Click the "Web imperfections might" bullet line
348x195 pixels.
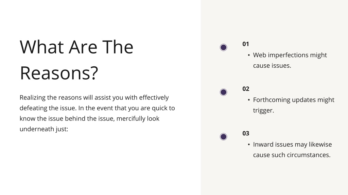coord(290,55)
